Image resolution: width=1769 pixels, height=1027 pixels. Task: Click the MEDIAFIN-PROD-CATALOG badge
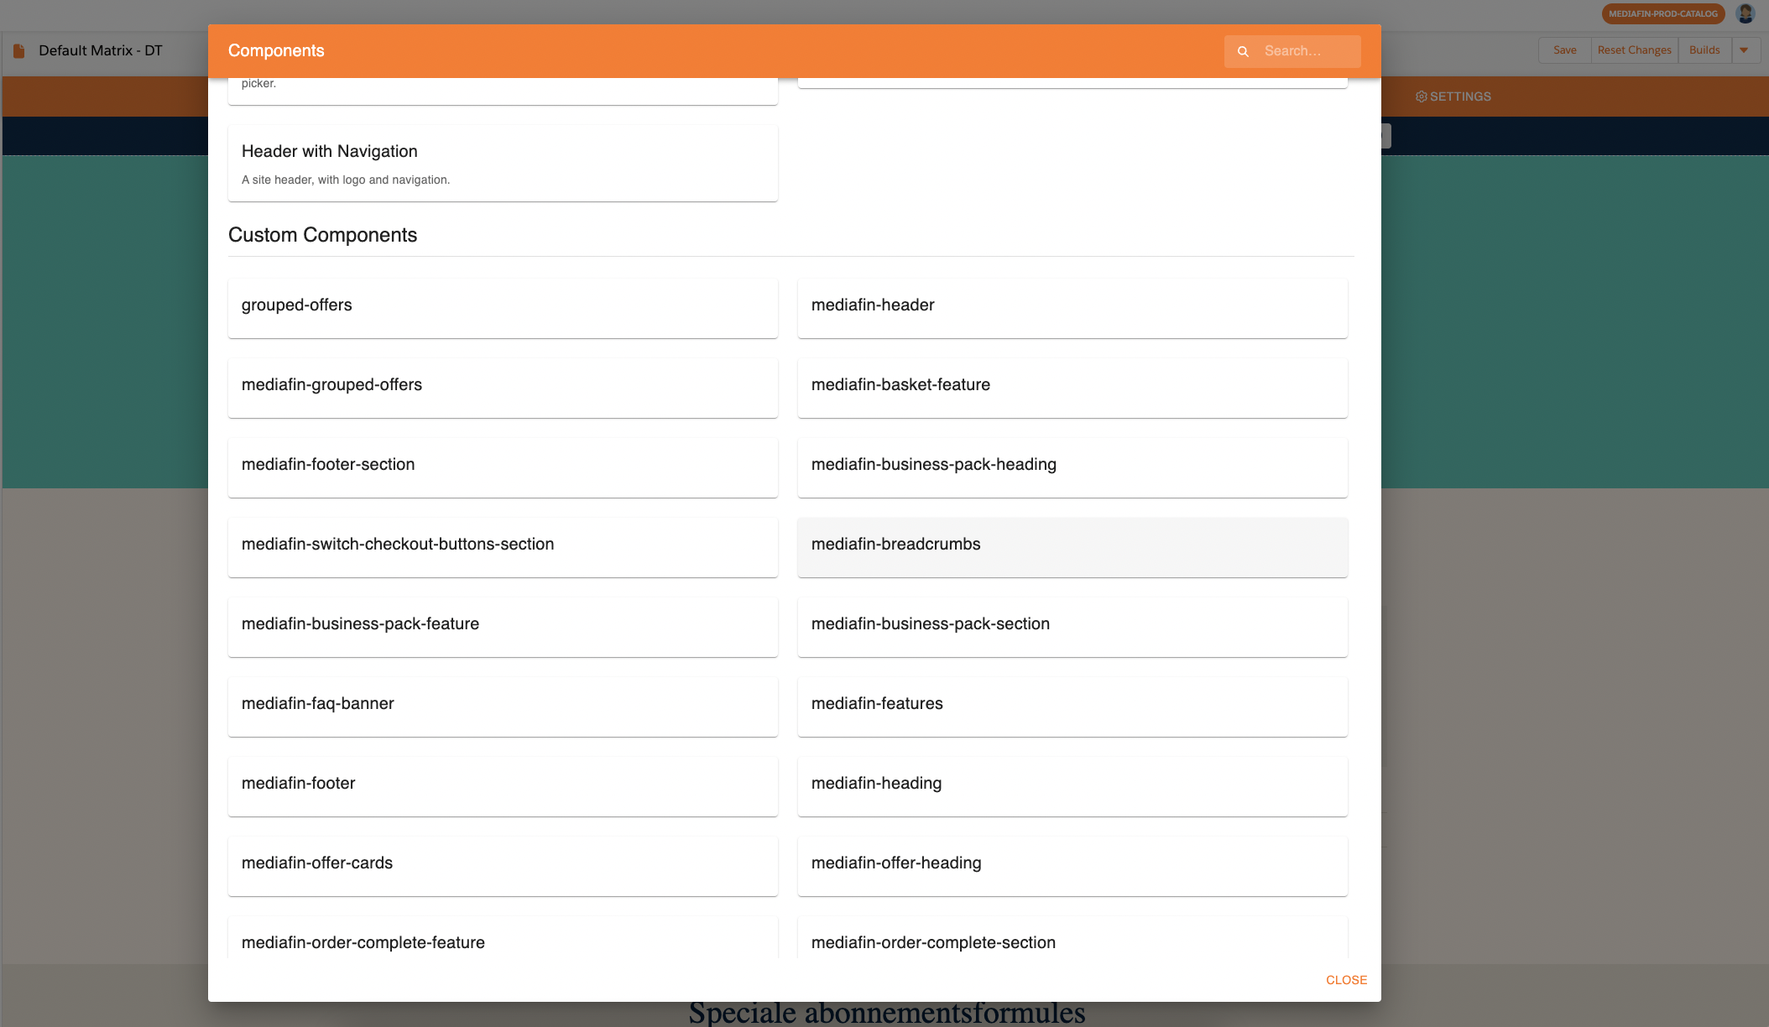pos(1662,13)
